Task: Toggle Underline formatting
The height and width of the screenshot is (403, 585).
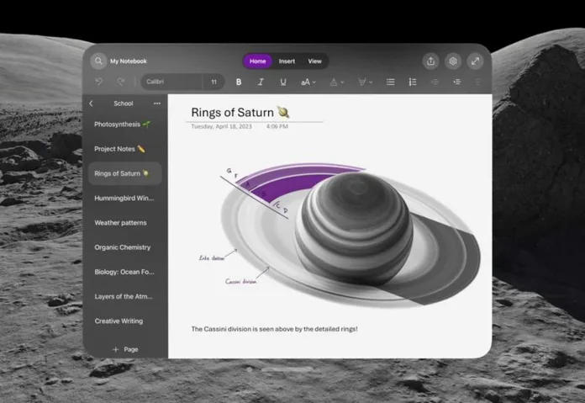Action: tap(283, 82)
